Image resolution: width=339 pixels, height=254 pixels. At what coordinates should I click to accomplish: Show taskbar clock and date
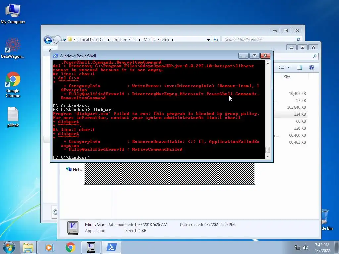pyautogui.click(x=322, y=248)
